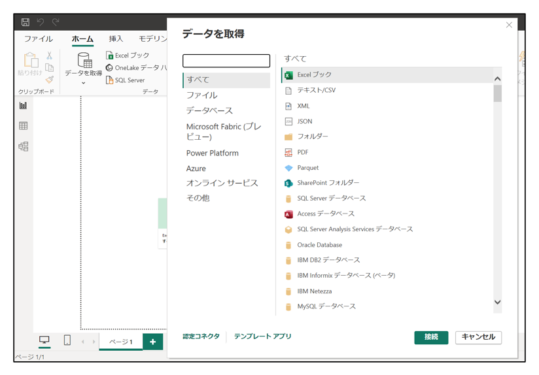Switch to Report view icon
This screenshot has height=375, width=539.
click(x=24, y=105)
